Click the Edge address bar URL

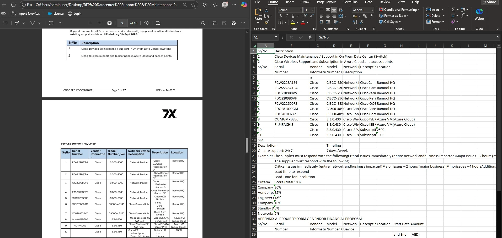107,5
